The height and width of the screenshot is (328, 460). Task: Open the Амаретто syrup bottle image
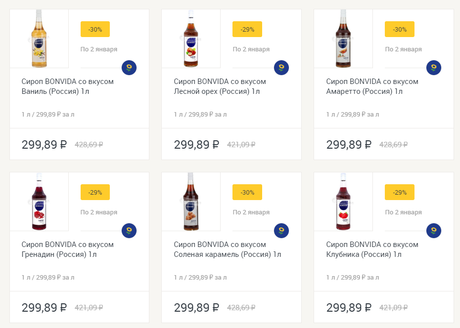pyautogui.click(x=344, y=39)
